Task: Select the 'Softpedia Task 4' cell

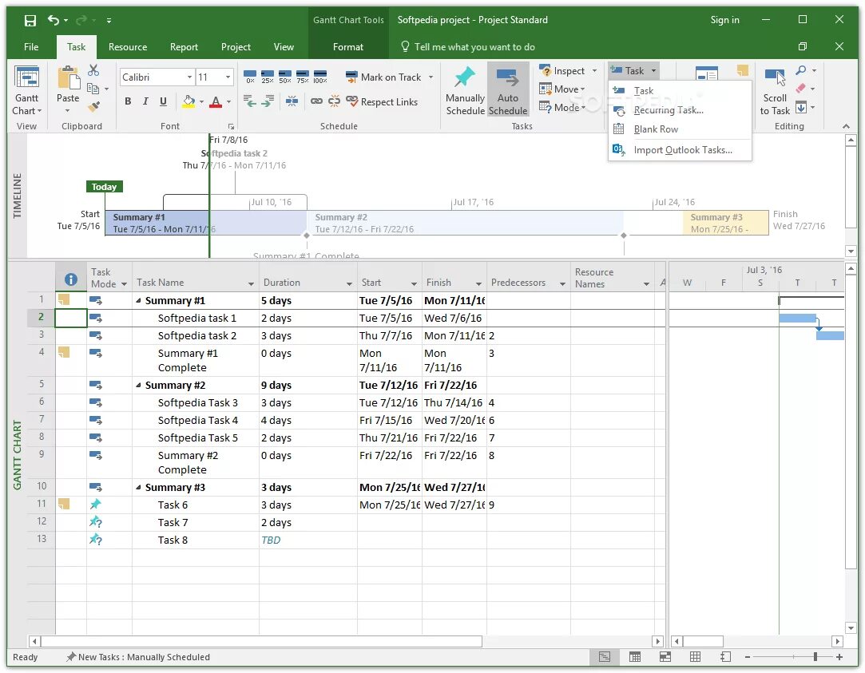Action: [196, 421]
